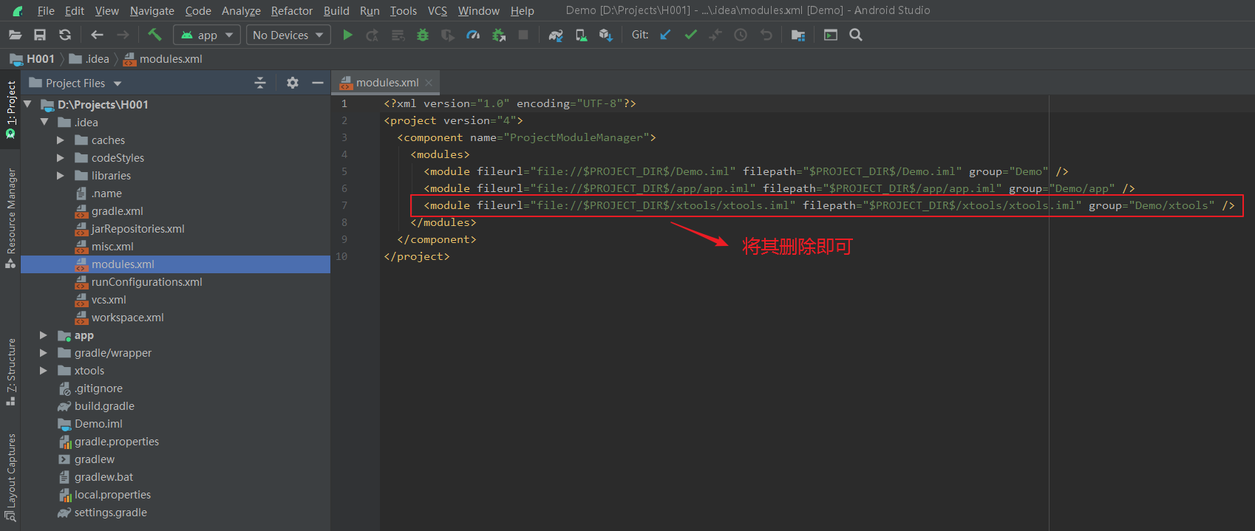Toggle the Resource Manager tool window

tap(10, 218)
